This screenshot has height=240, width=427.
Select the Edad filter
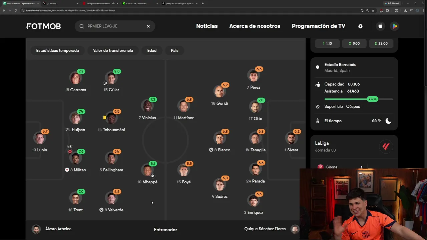point(152,51)
